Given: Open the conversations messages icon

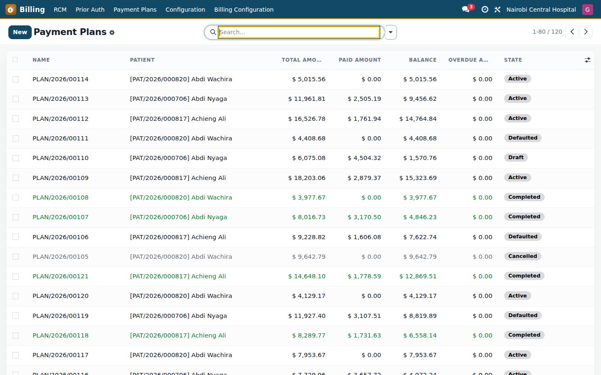Looking at the screenshot, I should tap(466, 9).
